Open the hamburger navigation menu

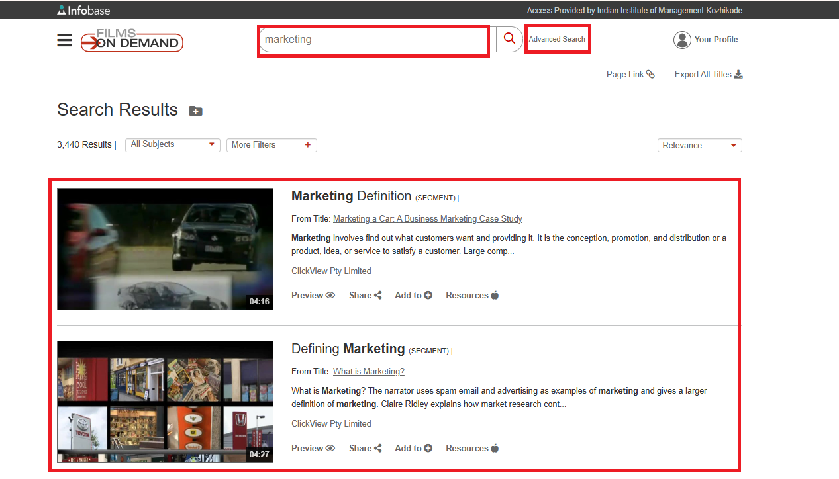(x=64, y=40)
